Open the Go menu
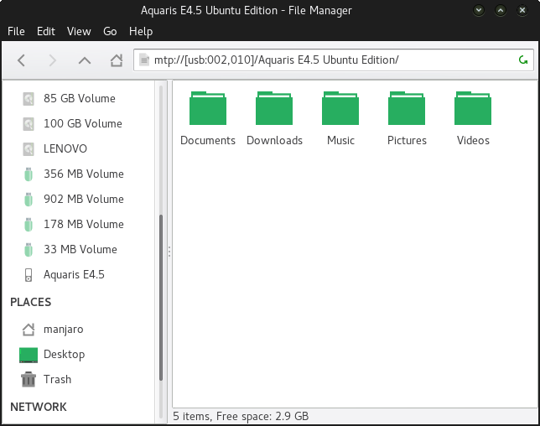This screenshot has height=426, width=540. tap(110, 31)
